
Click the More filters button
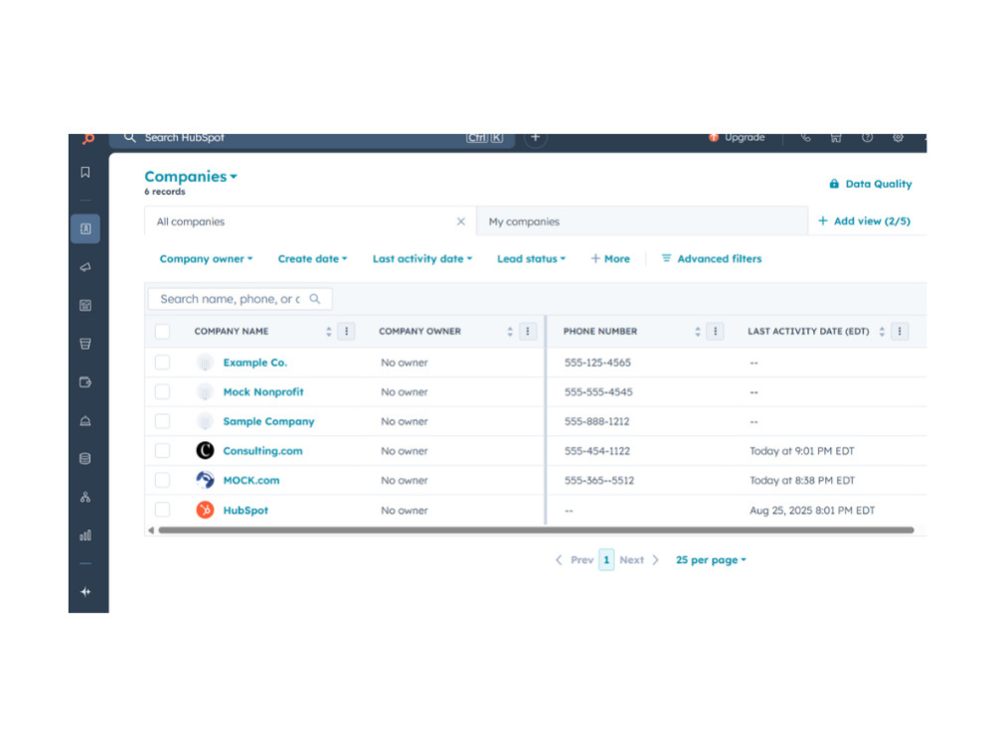pyautogui.click(x=610, y=258)
